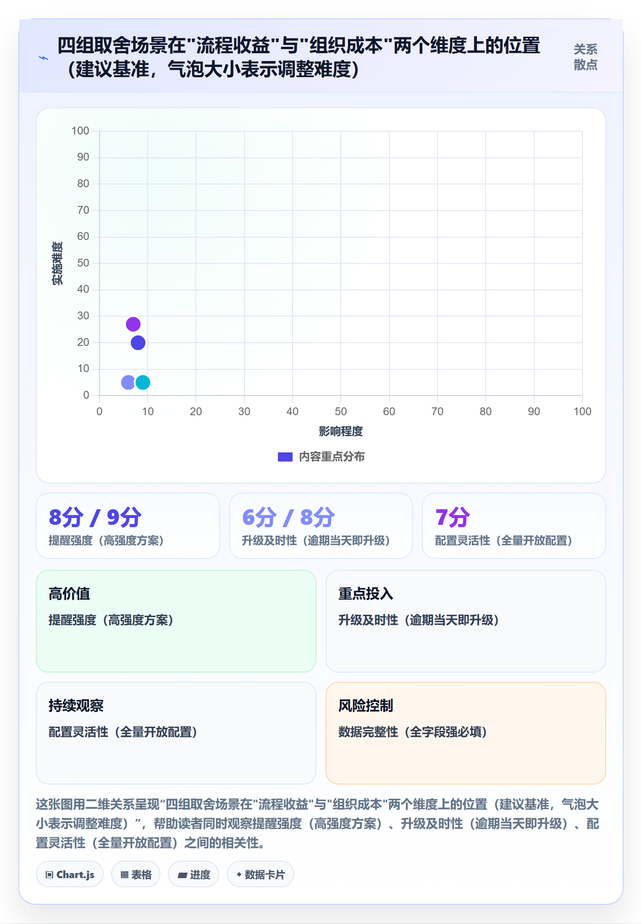This screenshot has width=642, height=924.
Task: Click the x-axis tick label 50
Action: (x=341, y=412)
